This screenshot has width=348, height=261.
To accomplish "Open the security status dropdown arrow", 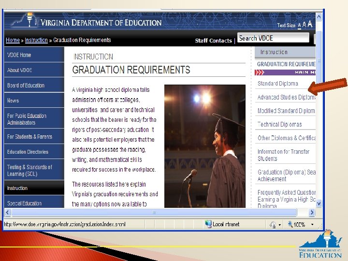I will tap(280, 225).
